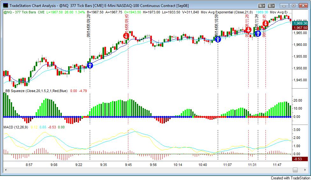Viewport: 311px width, 180px height.
Task: Maximize the Chart Analysis window
Action: pyautogui.click(x=294, y=5)
